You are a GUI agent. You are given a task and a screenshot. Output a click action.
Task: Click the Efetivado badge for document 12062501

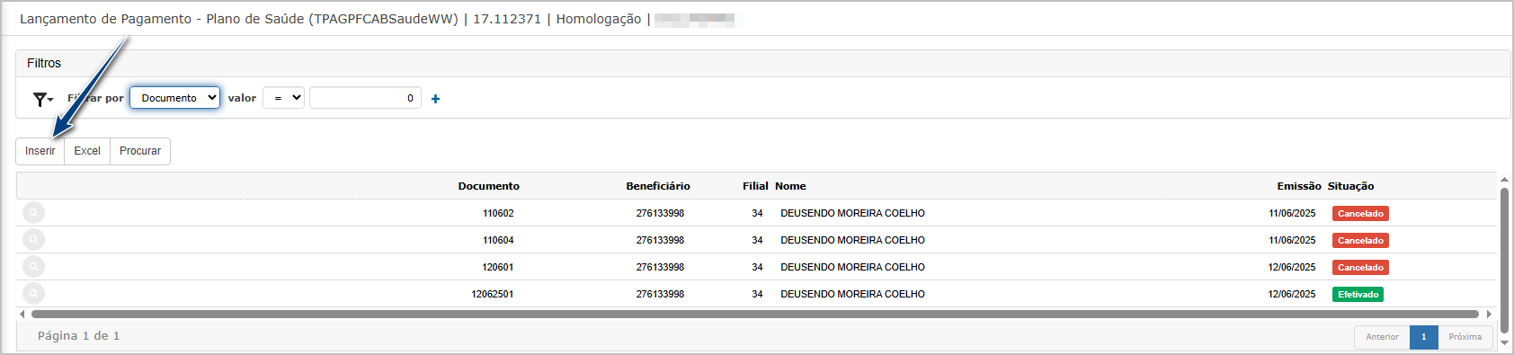pyautogui.click(x=1358, y=295)
